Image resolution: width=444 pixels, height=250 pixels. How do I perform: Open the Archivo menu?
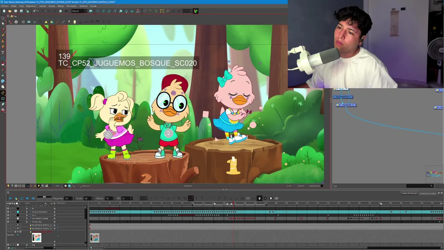pyautogui.click(x=5, y=6)
